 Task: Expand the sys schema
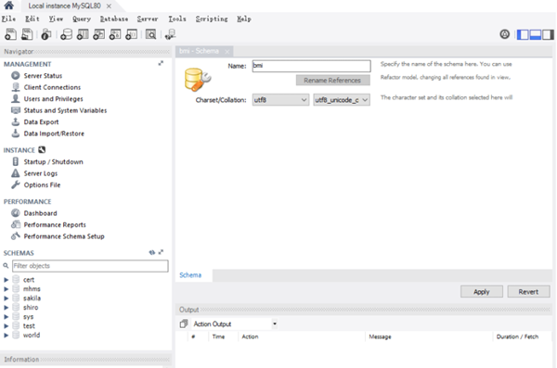pyautogui.click(x=6, y=316)
